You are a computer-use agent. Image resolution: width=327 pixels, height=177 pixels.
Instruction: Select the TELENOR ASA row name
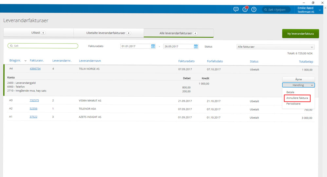[87, 109]
